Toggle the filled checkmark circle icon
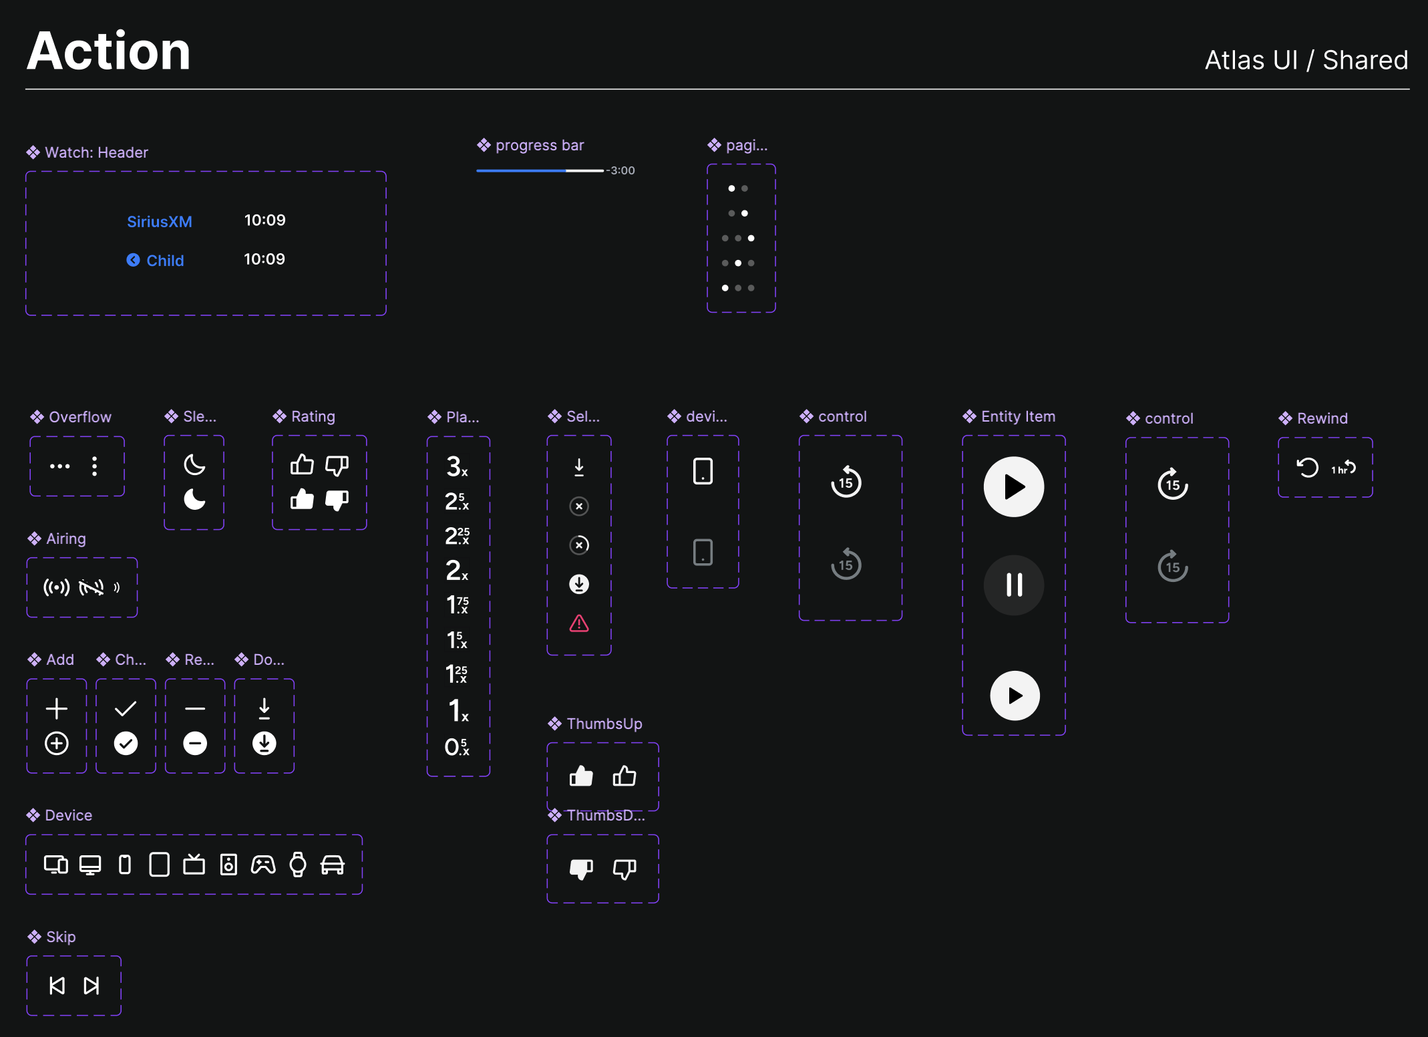This screenshot has height=1037, width=1428. (x=126, y=743)
